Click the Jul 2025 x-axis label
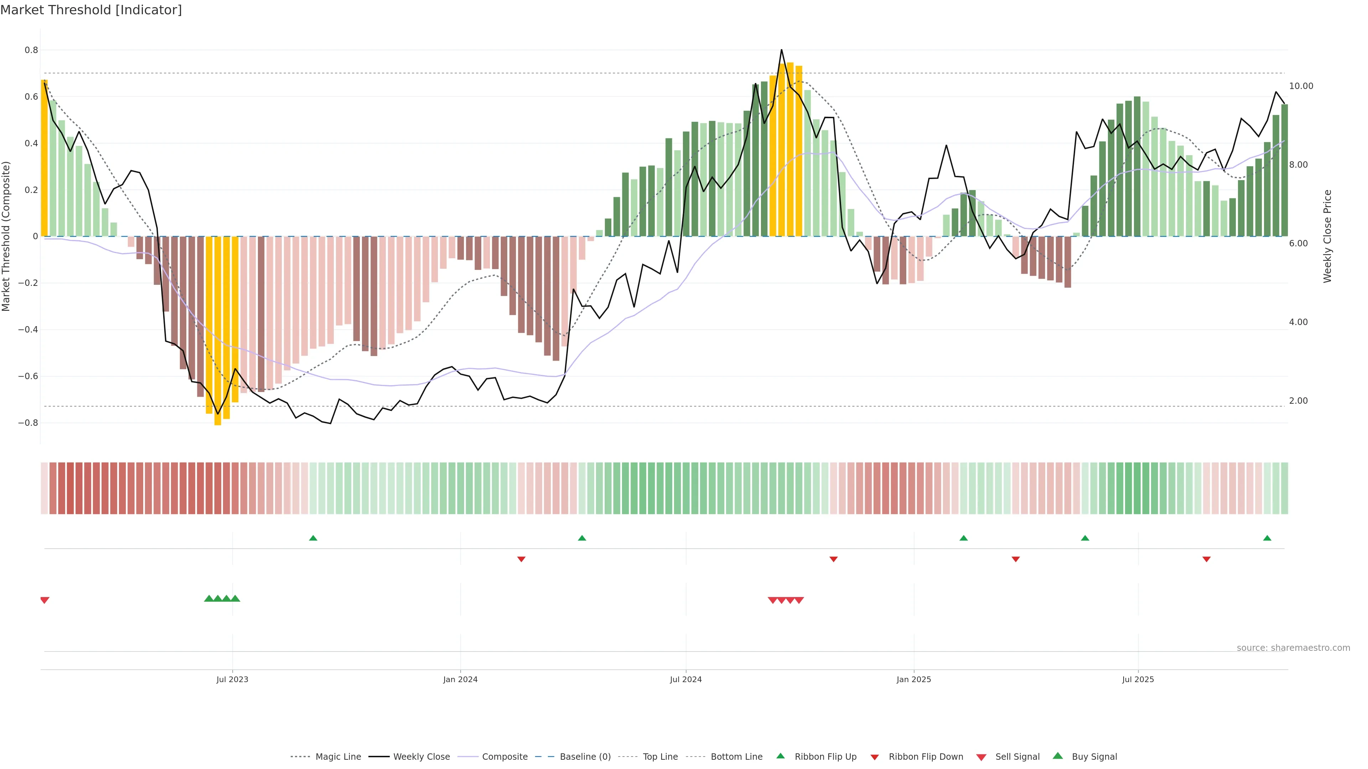The height and width of the screenshot is (769, 1368). 1138,679
